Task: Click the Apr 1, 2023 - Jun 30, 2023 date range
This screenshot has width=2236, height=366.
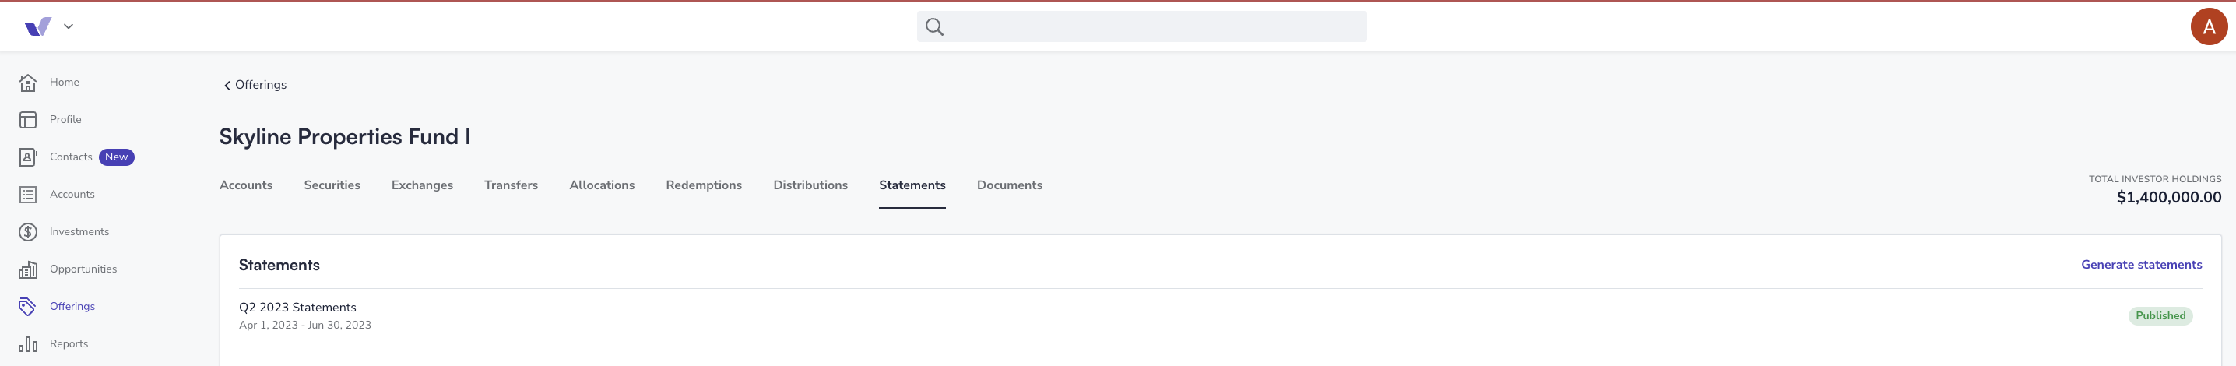Action: click(304, 326)
